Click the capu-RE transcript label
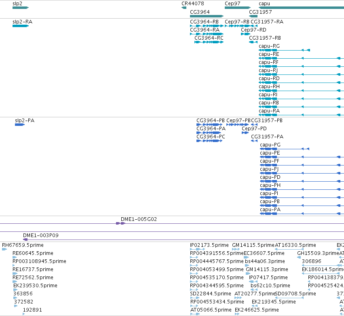This screenshot has width=344, height=316. 269,54
